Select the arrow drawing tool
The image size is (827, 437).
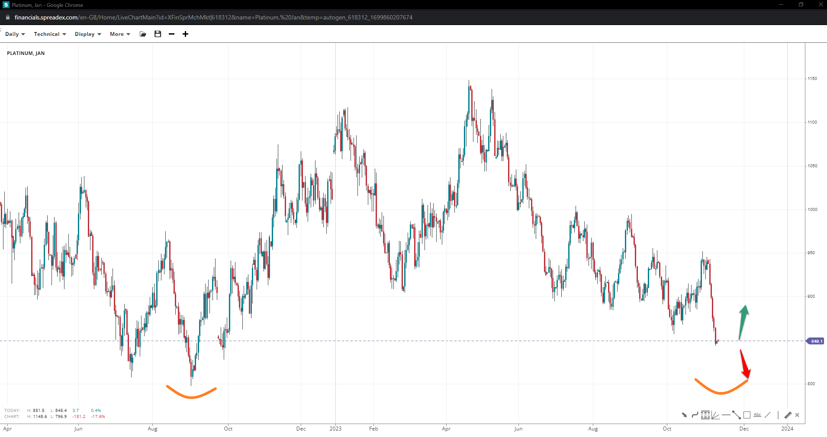pos(684,415)
